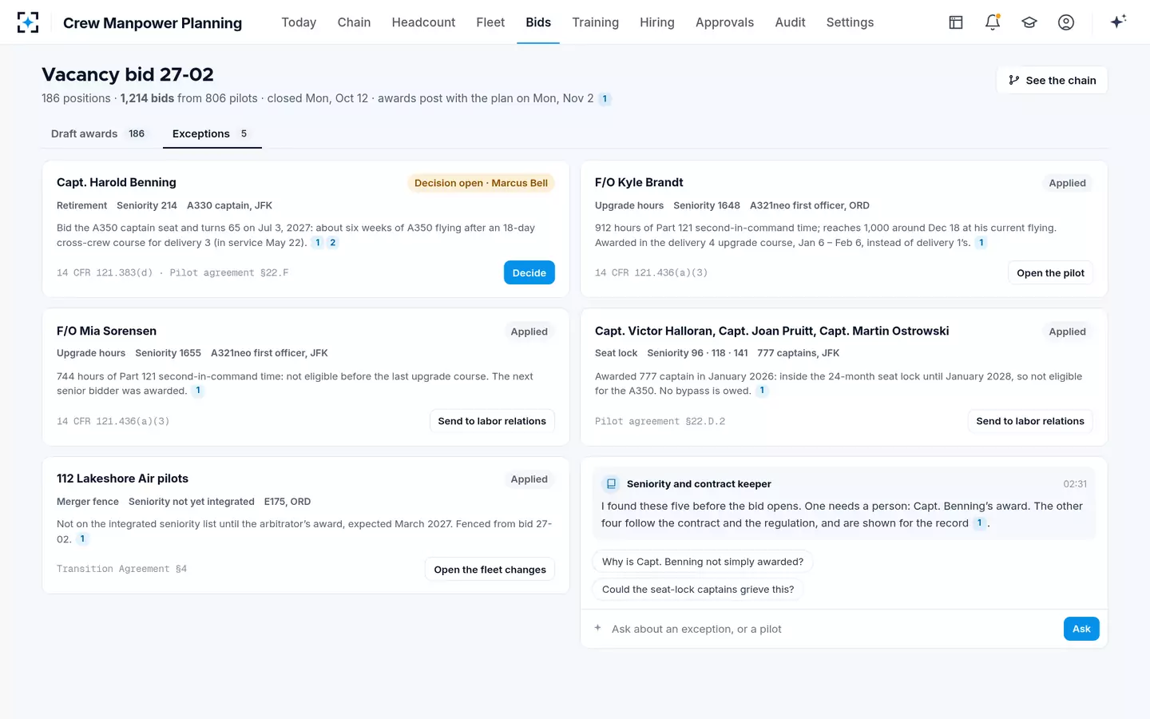This screenshot has height=719, width=1150.
Task: Open the pilot for Kyle Brandt
Action: coord(1050,272)
